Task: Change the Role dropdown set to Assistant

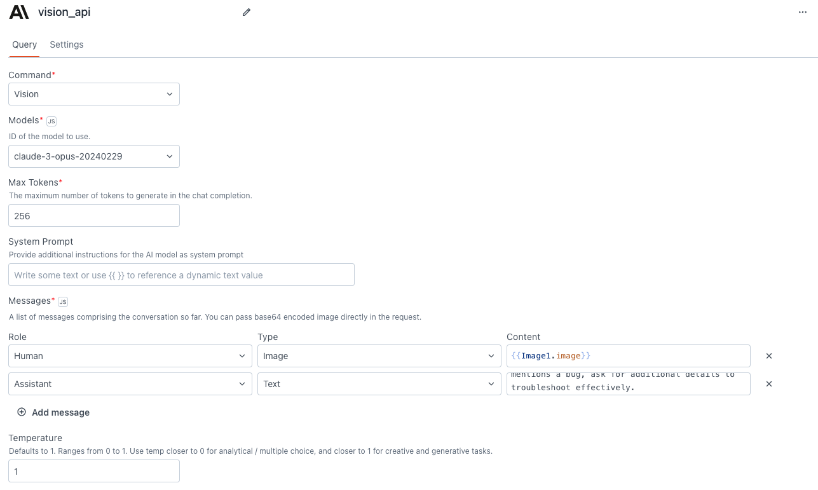Action: (x=130, y=384)
